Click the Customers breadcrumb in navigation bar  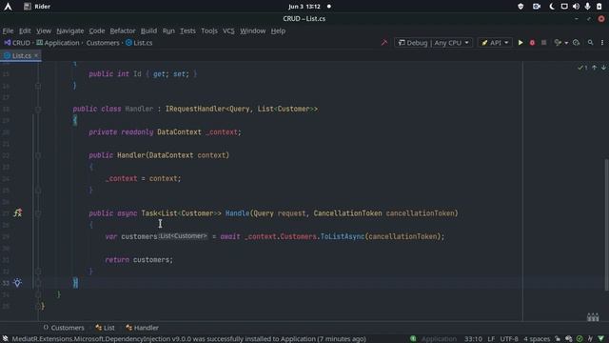coord(103,43)
